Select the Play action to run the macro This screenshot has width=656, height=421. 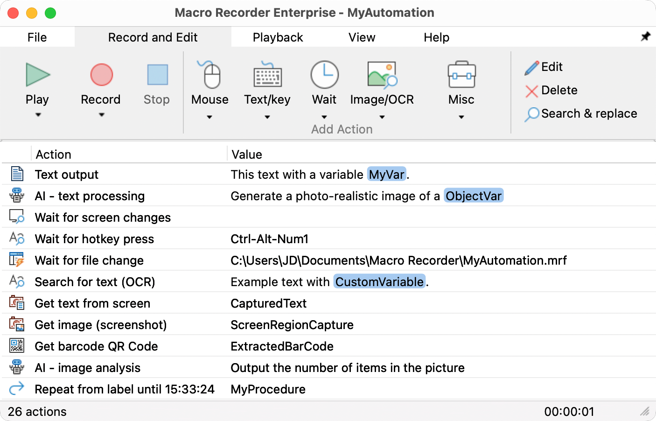click(x=37, y=84)
